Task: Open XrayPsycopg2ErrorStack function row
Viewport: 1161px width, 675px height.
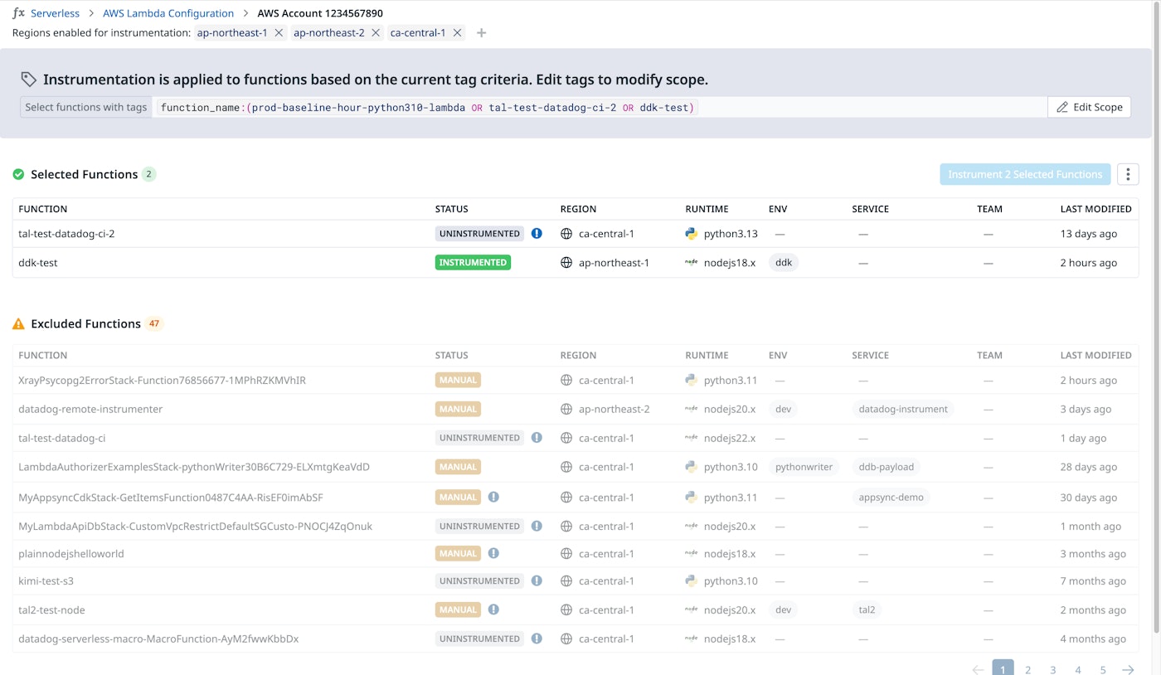Action: coord(576,381)
